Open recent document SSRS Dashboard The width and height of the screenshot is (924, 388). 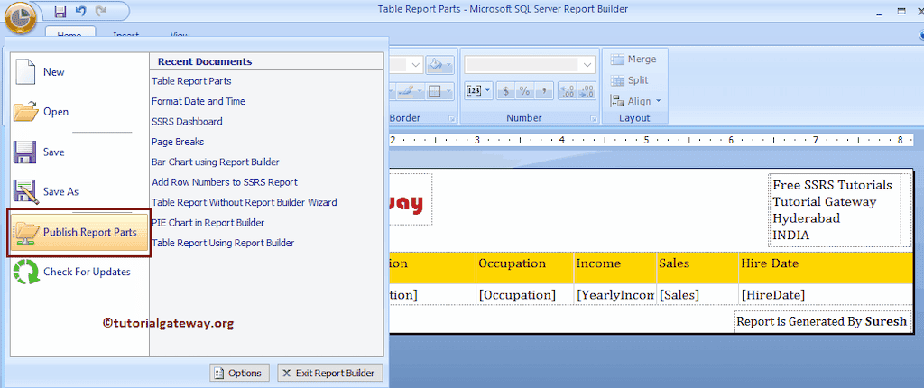pyautogui.click(x=187, y=122)
